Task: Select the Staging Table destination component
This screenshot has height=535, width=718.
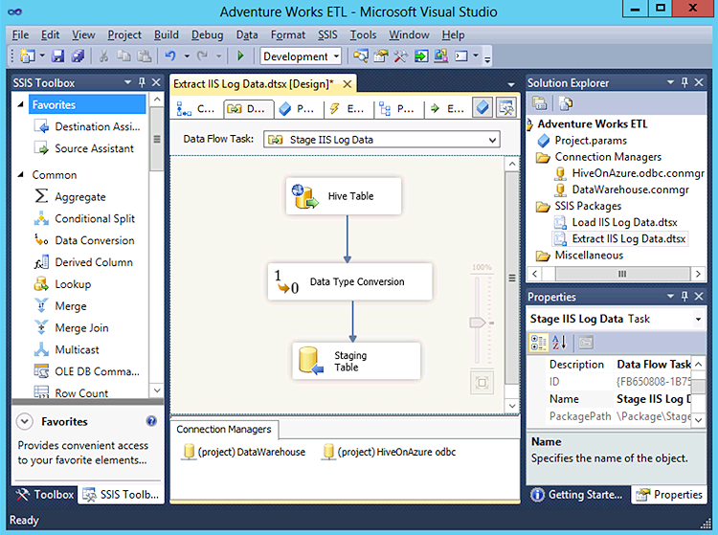Action: (x=356, y=361)
